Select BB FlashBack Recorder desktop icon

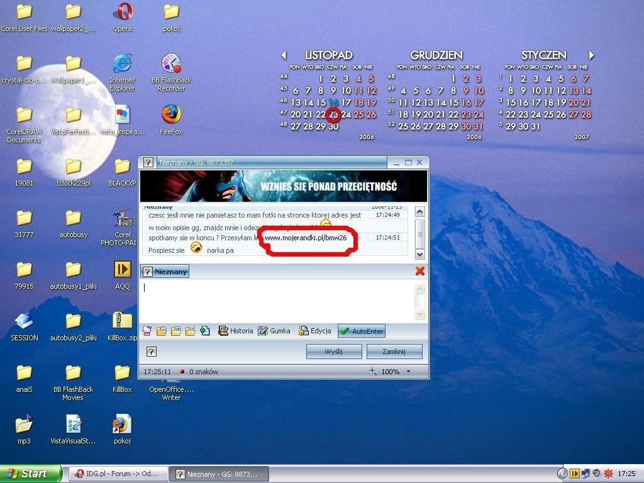pyautogui.click(x=171, y=73)
